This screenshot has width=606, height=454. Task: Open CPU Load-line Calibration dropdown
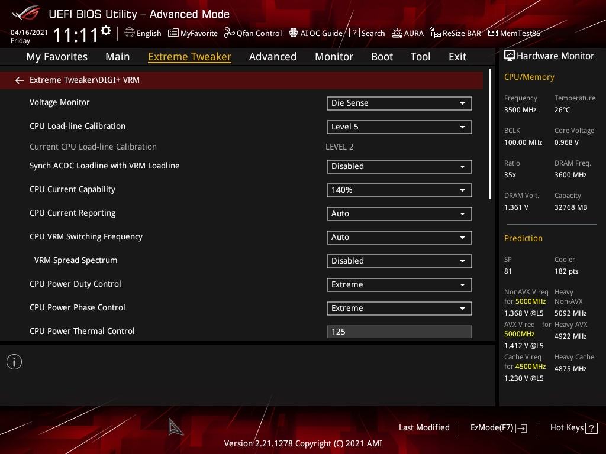[399, 127]
